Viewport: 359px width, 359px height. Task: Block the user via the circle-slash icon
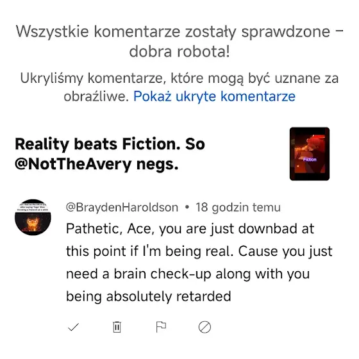(205, 327)
